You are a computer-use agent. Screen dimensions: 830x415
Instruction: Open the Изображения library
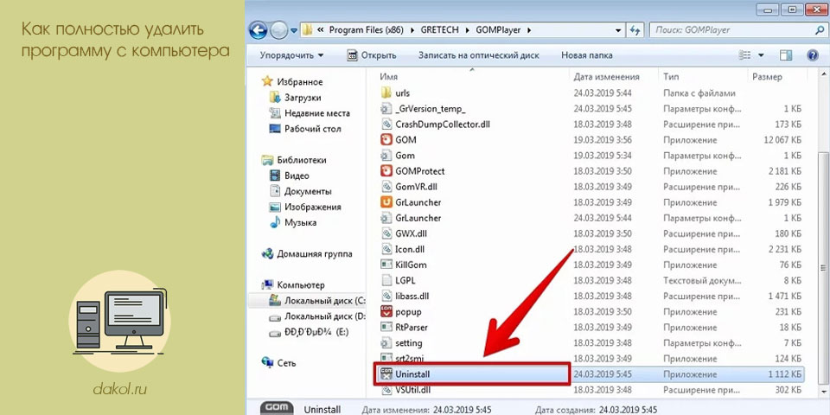tap(305, 207)
